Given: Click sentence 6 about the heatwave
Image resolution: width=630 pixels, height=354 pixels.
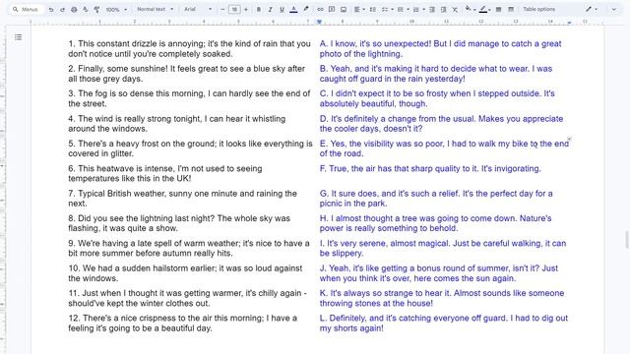Looking at the screenshot, I should (164, 173).
